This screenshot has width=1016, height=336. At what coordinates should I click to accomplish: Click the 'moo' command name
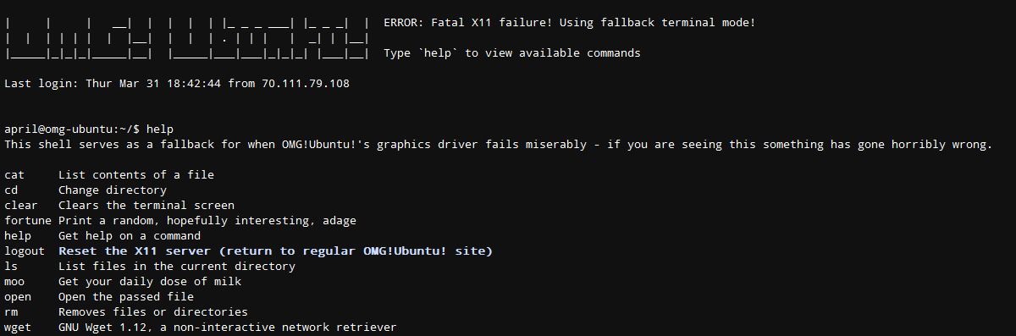(14, 282)
